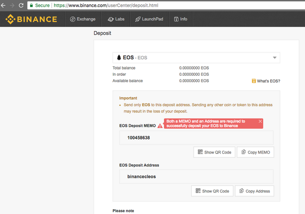
Task: Click the Binance logo
Action: 31,19
